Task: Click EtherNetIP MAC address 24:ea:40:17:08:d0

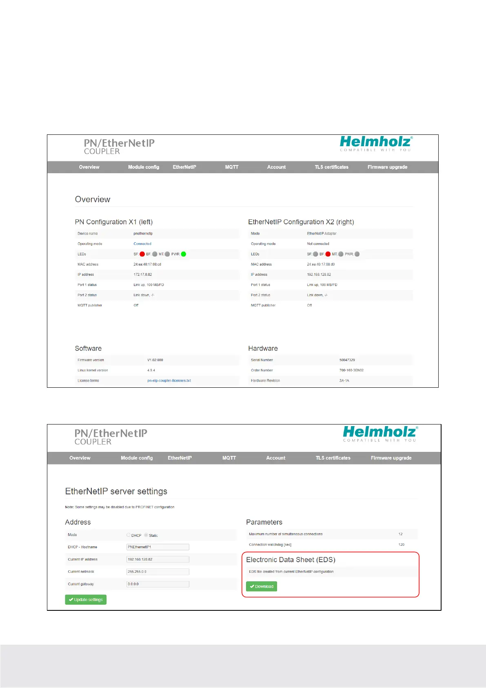Action: click(321, 264)
